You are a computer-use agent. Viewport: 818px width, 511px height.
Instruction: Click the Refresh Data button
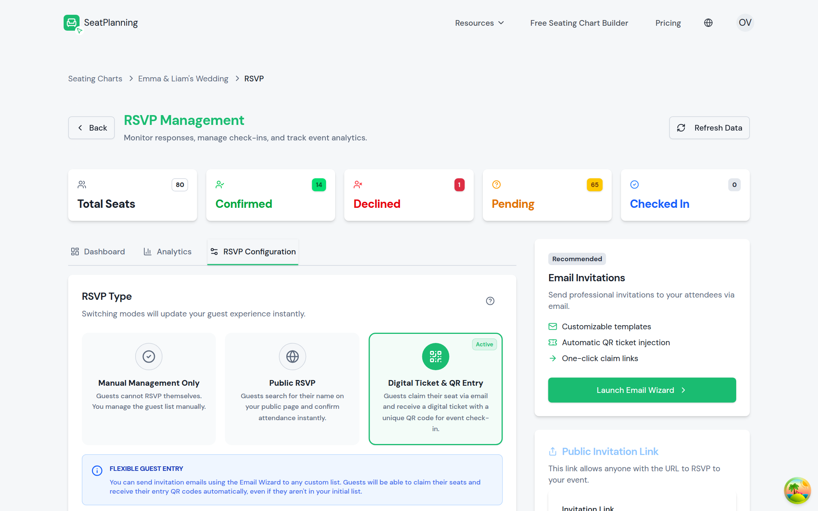pyautogui.click(x=709, y=128)
